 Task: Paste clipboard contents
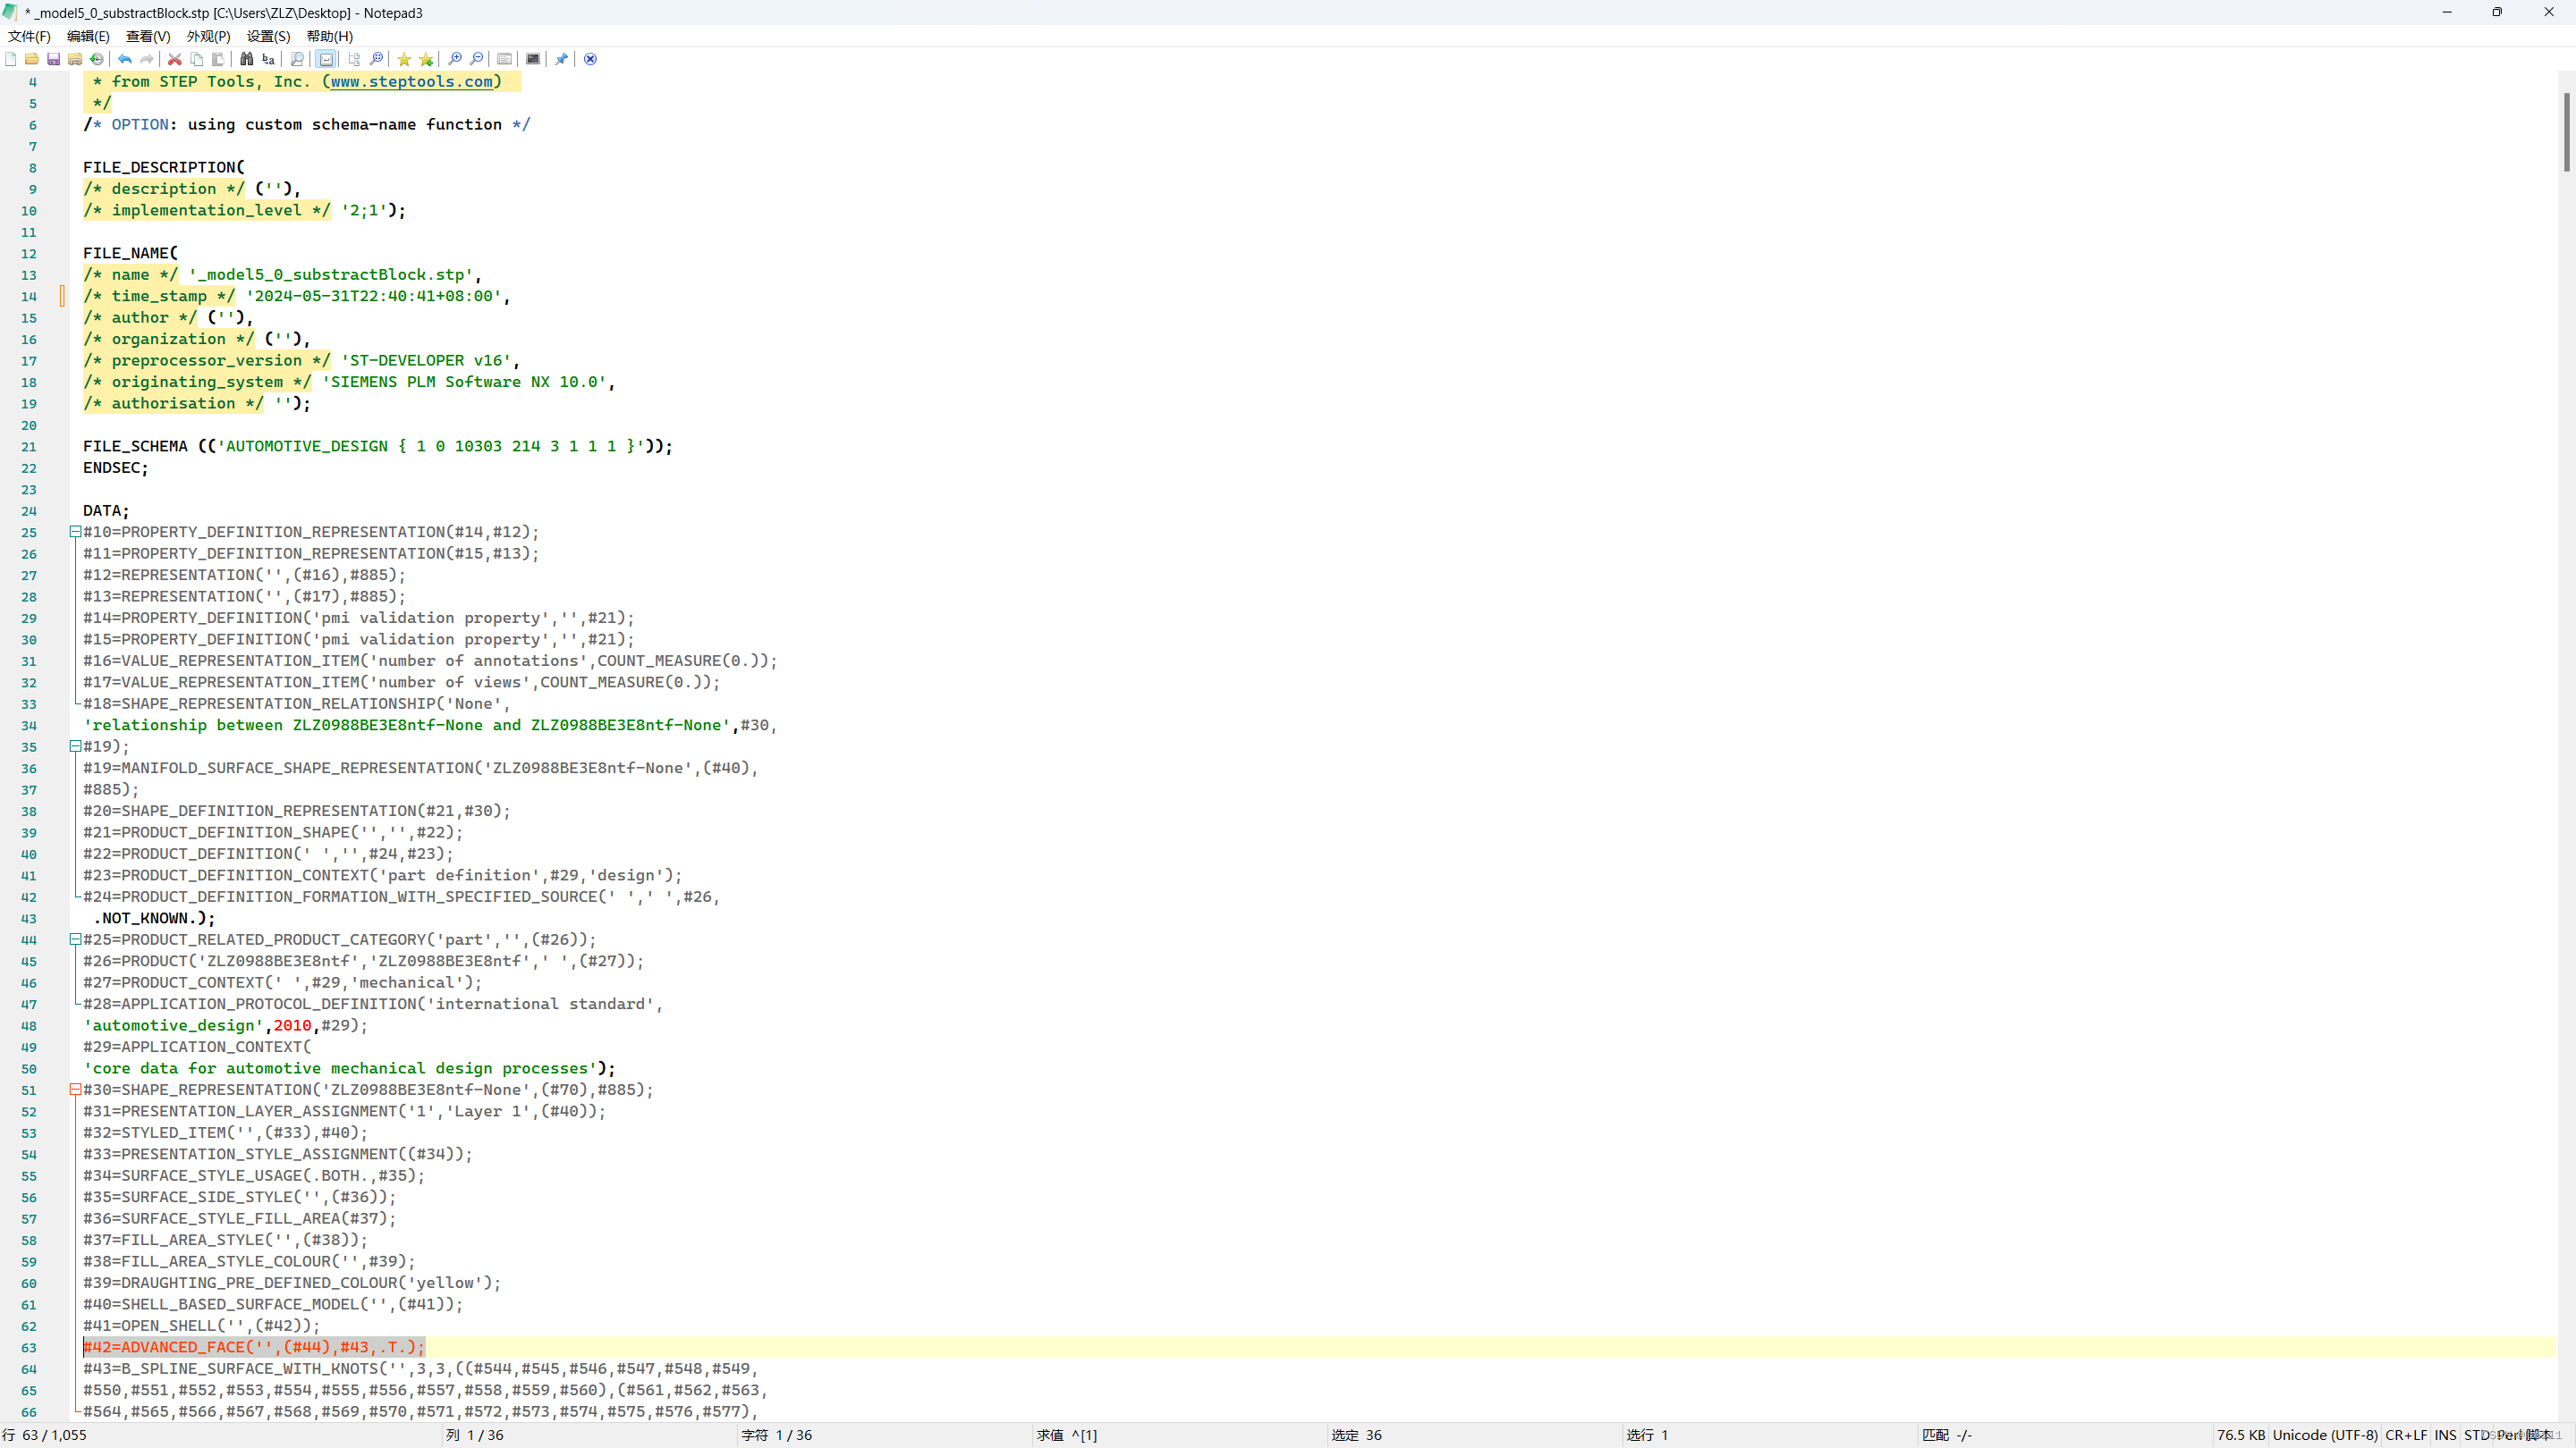pyautogui.click(x=219, y=59)
